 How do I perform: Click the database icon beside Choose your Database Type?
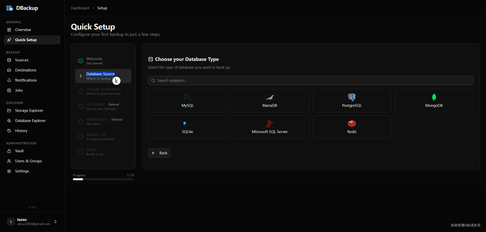point(151,59)
